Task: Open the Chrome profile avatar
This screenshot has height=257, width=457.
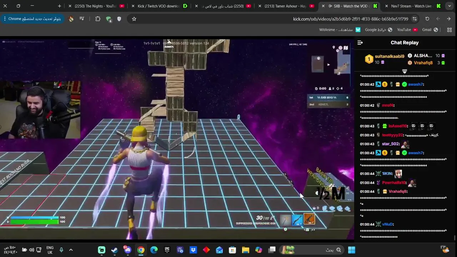Action: click(71, 19)
